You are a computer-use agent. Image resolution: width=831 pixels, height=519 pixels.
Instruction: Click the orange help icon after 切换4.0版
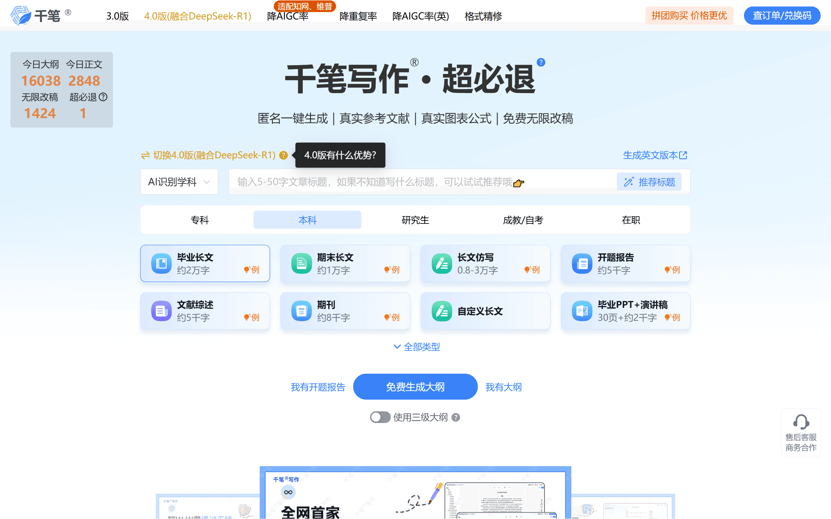click(283, 155)
